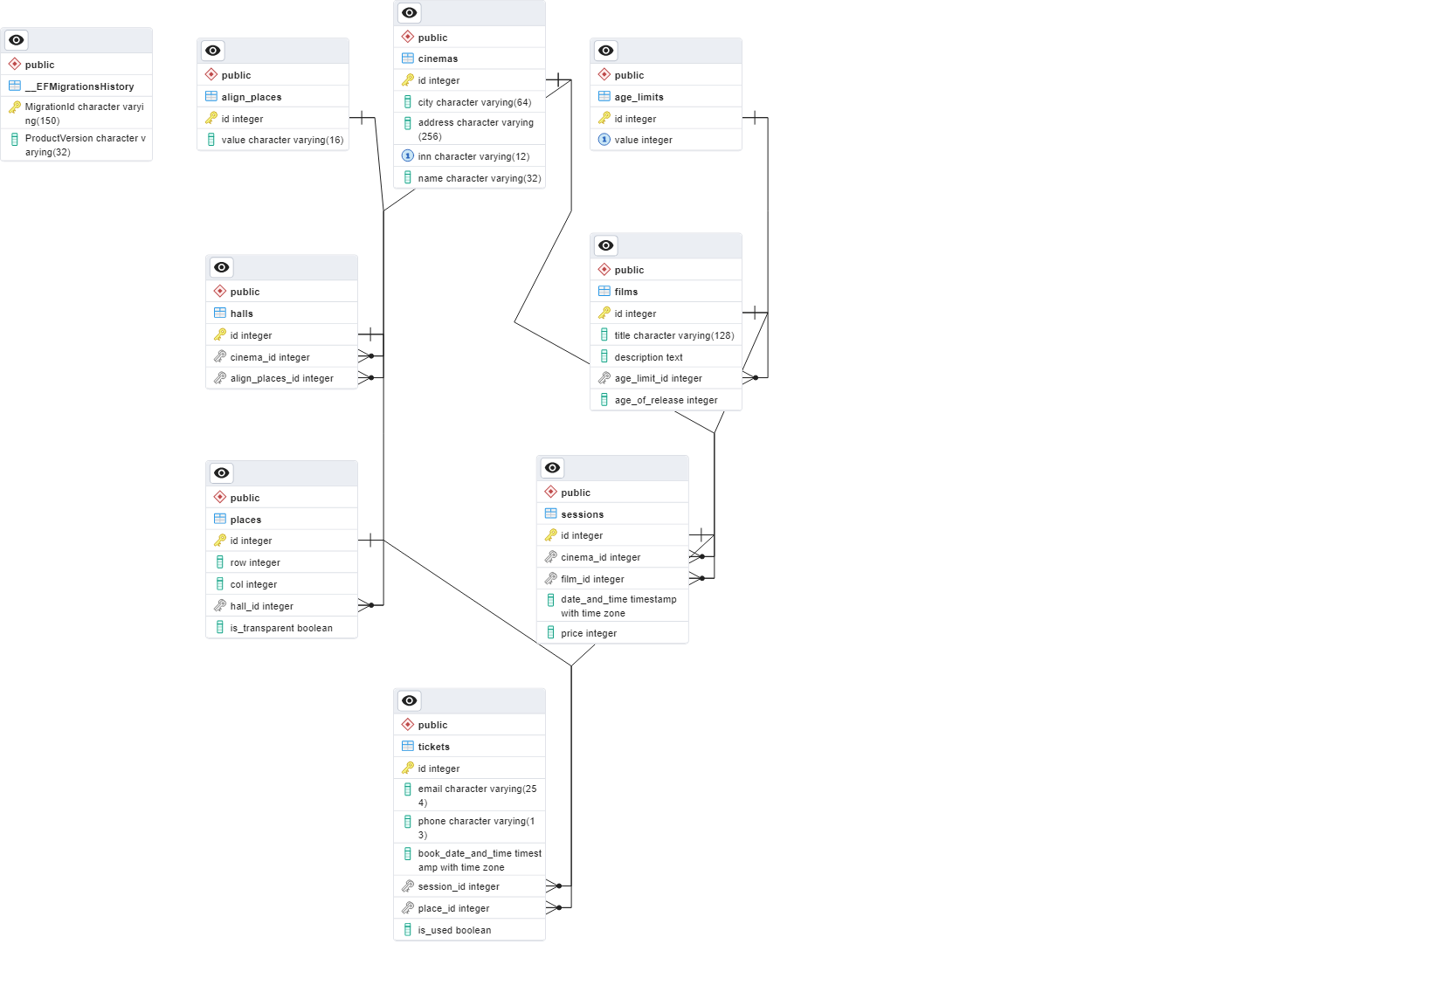Click foreign key icon of tickets place_id
1450x1006 pixels.
point(407,908)
